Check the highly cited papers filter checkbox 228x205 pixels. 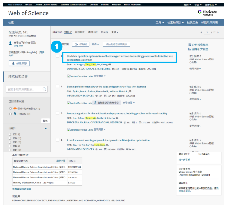(x=10, y=108)
